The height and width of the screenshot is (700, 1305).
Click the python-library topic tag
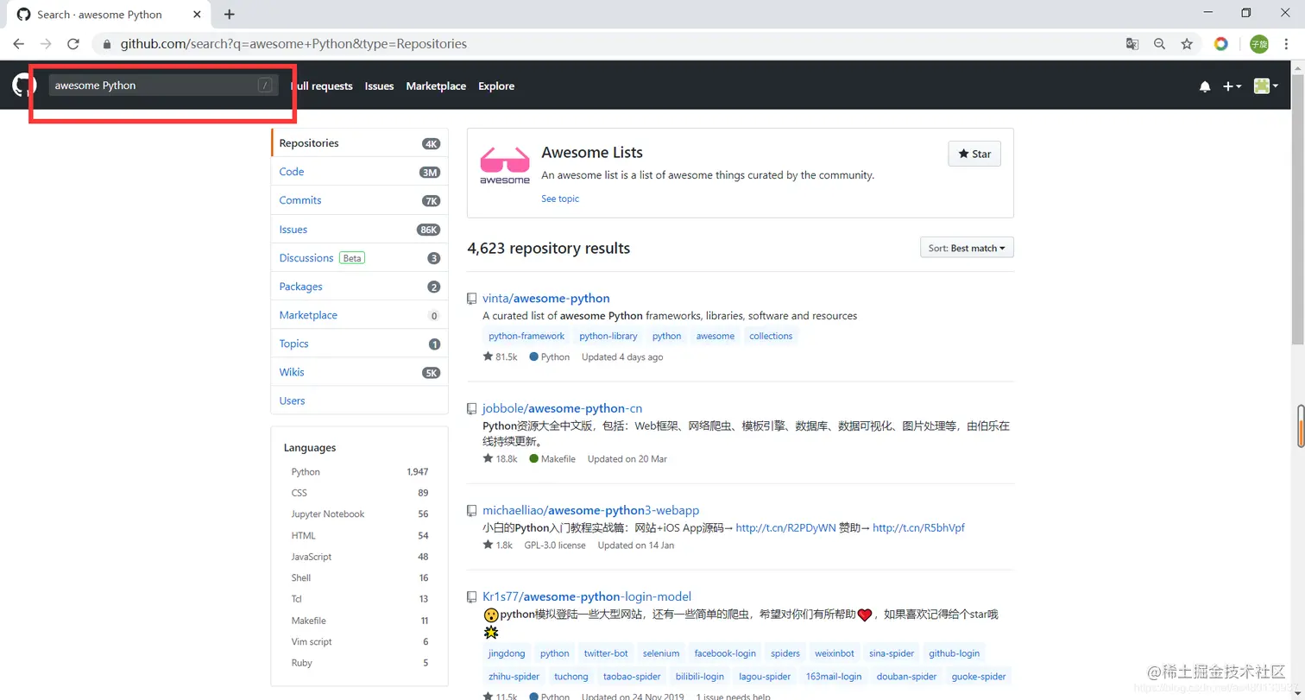click(x=608, y=337)
